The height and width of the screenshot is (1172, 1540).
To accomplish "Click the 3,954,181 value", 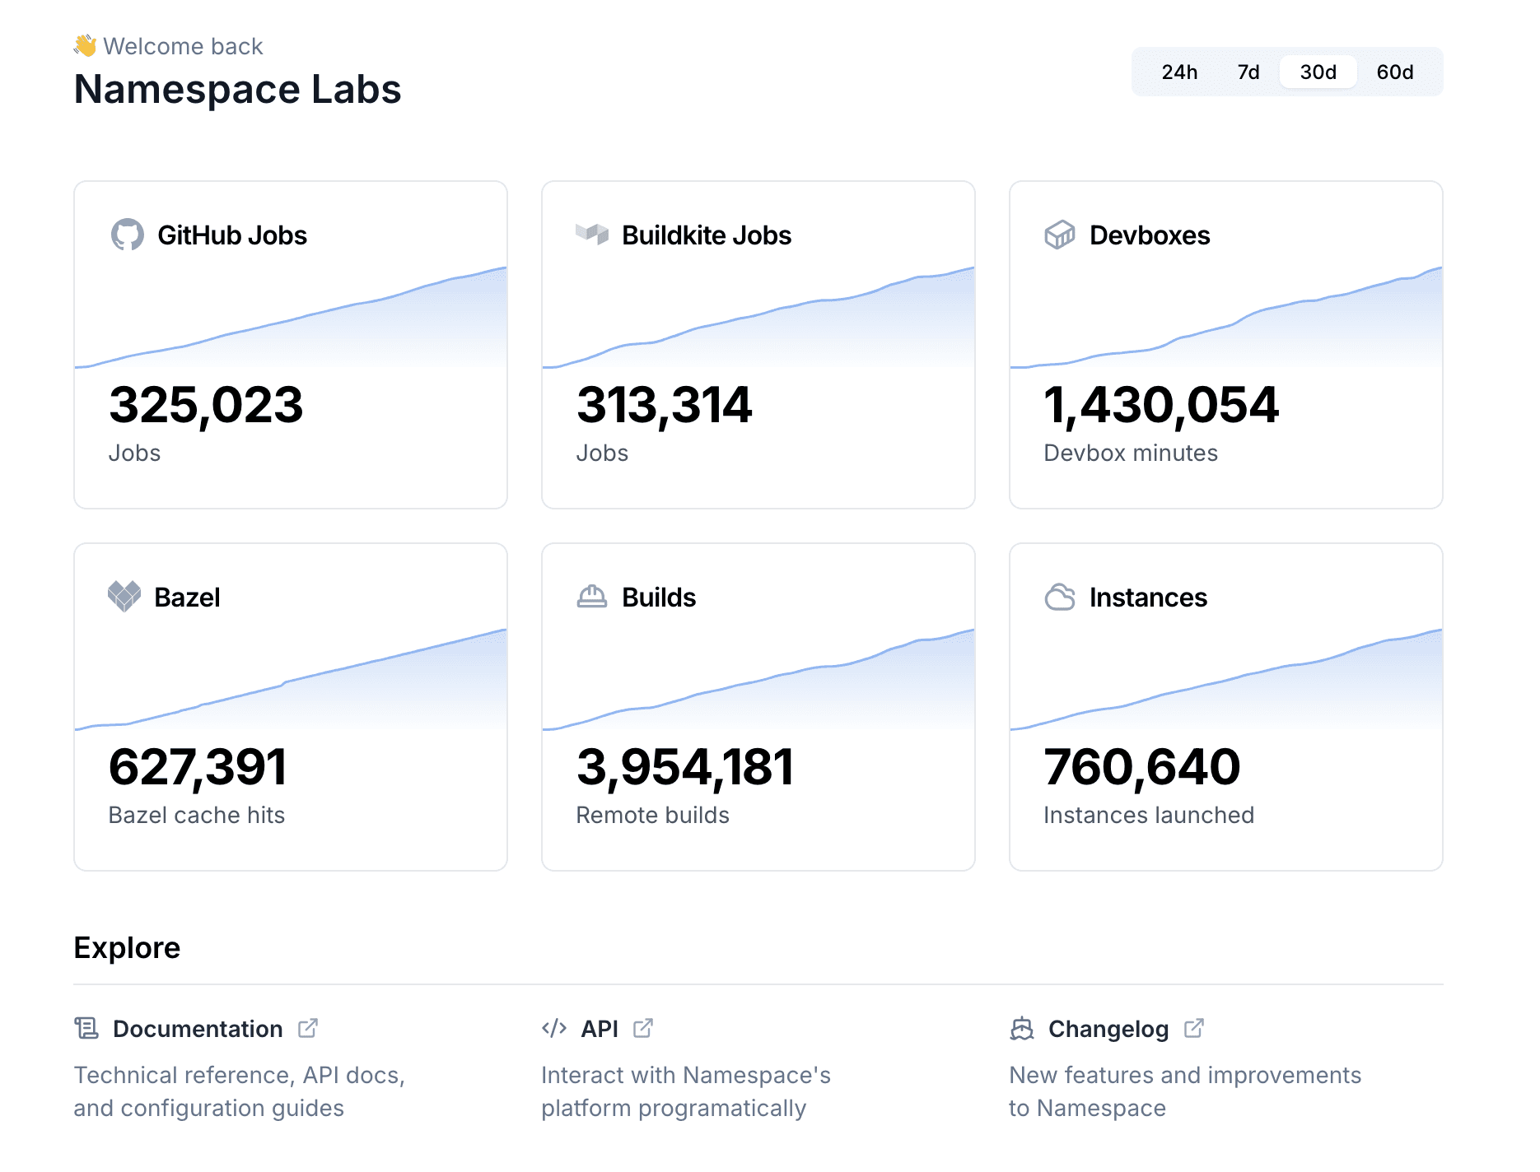I will point(685,768).
